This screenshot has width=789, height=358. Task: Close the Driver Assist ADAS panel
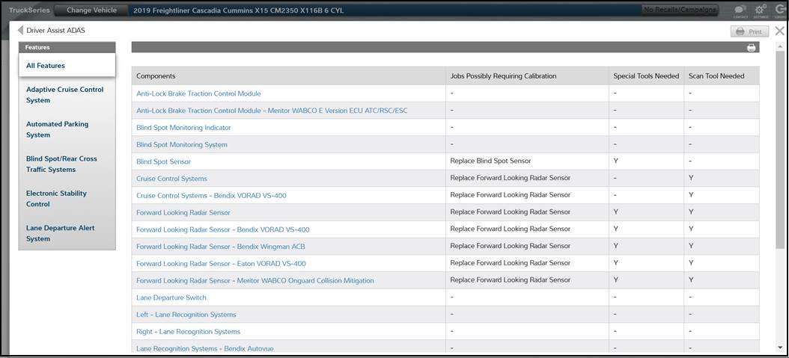coord(779,31)
